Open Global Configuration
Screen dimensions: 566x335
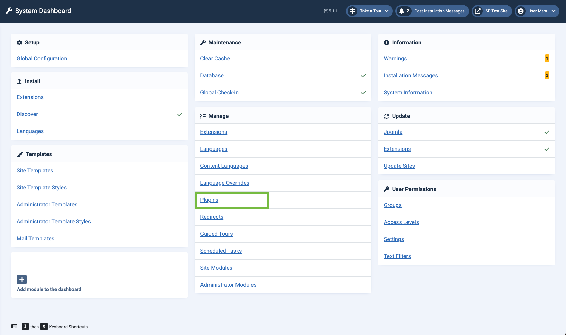coord(42,59)
